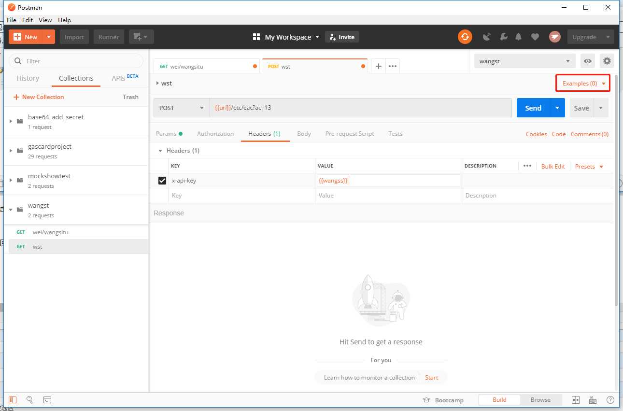This screenshot has height=411, width=623.
Task: Switch to APIs BETA tab
Action: click(125, 78)
